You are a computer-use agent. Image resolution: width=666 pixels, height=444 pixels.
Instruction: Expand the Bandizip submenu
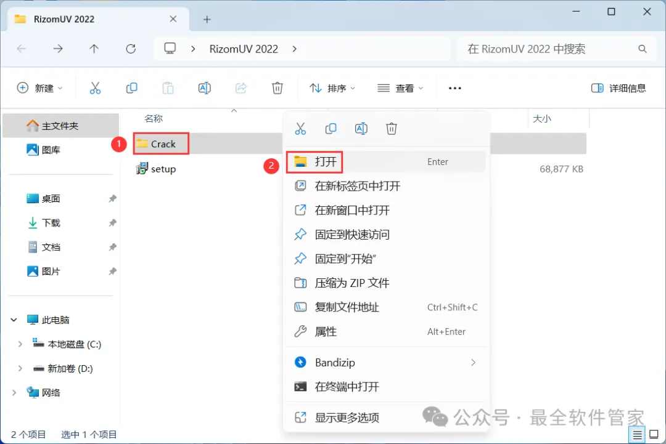pos(473,363)
